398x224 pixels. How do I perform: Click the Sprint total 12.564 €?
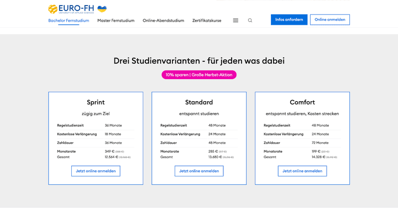112,157
